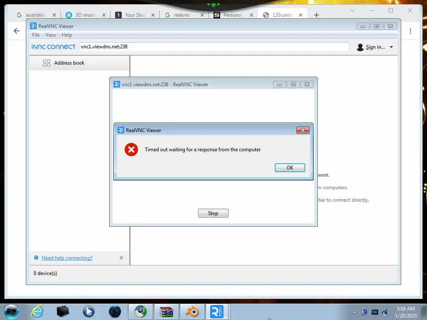The image size is (427, 320).
Task: Click the 0 device(s) status text
Action: click(45, 273)
